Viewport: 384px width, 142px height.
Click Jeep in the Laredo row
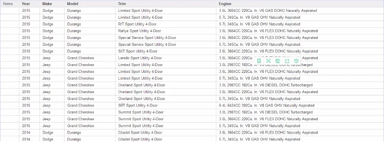[46, 58]
